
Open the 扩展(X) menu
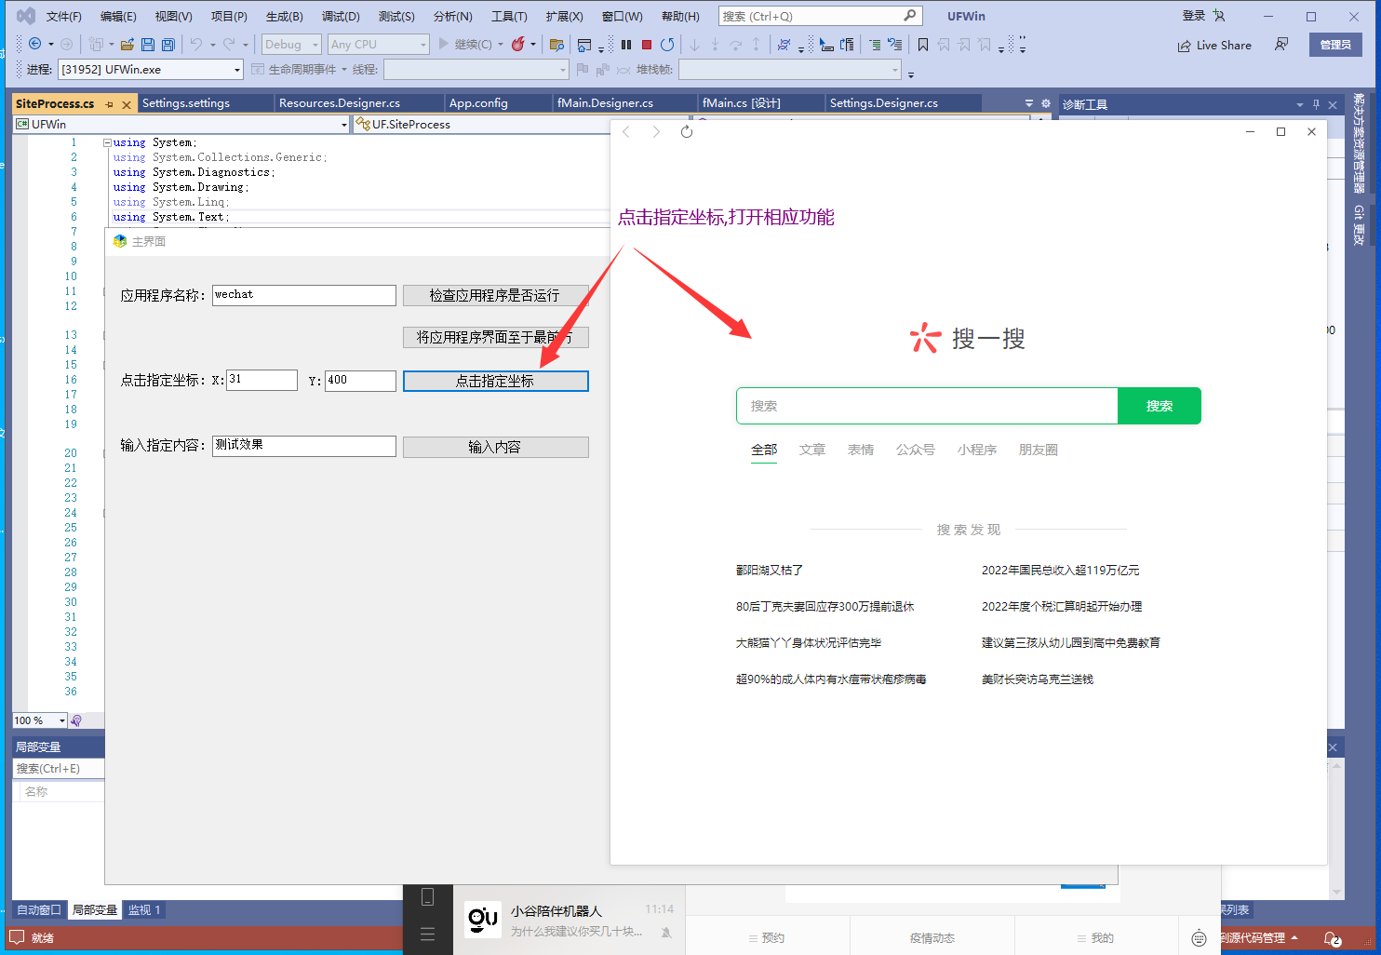click(x=564, y=16)
